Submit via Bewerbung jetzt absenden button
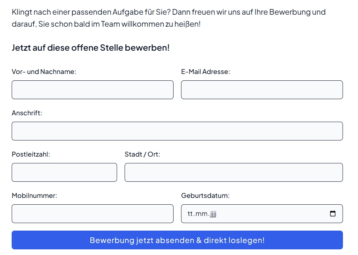The height and width of the screenshot is (255, 358). pyautogui.click(x=177, y=240)
